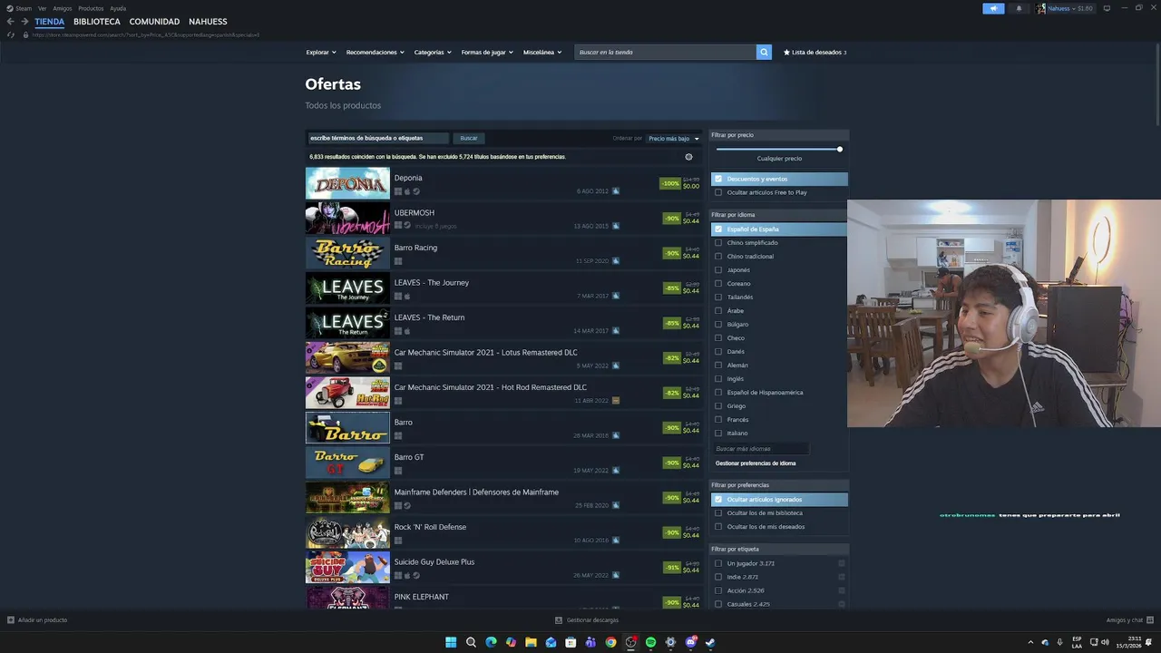This screenshot has width=1161, height=653.
Task: Switch to COMUNIDAD tab
Action: coord(154,22)
